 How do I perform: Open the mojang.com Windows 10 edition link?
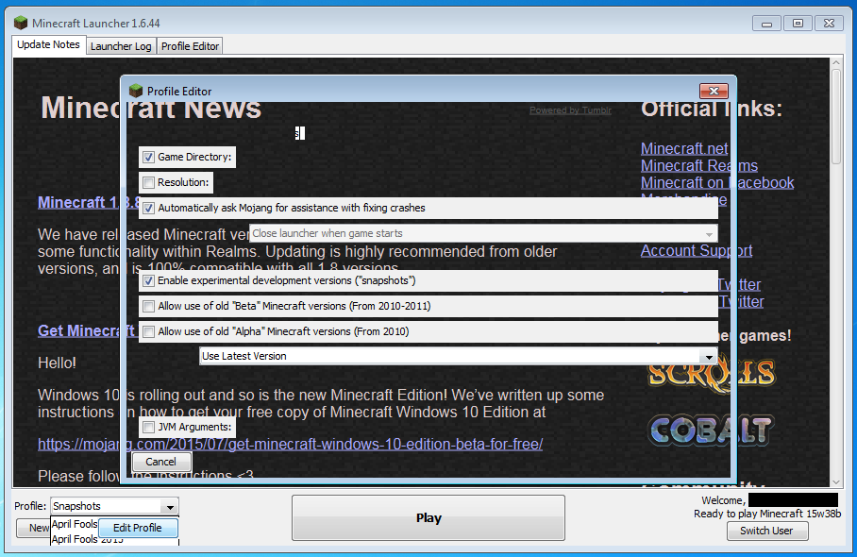click(x=290, y=445)
